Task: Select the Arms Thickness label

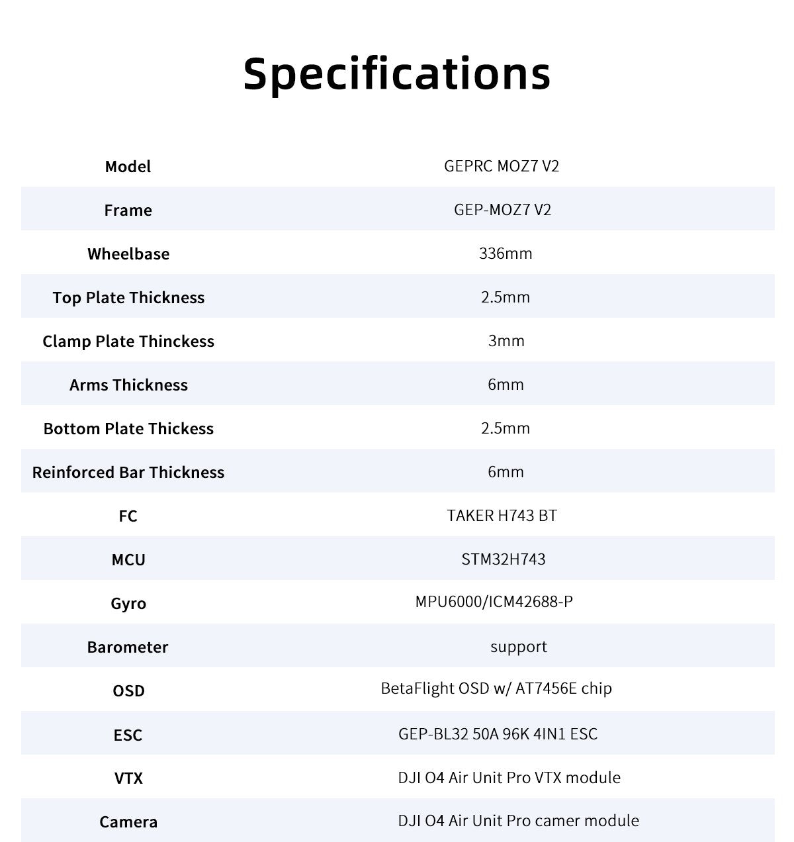Action: pos(128,385)
